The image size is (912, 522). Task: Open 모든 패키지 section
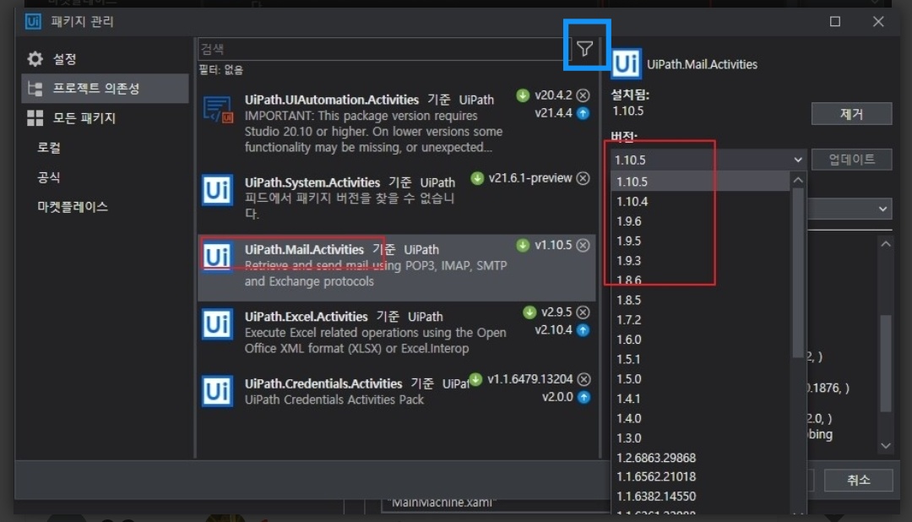click(105, 118)
